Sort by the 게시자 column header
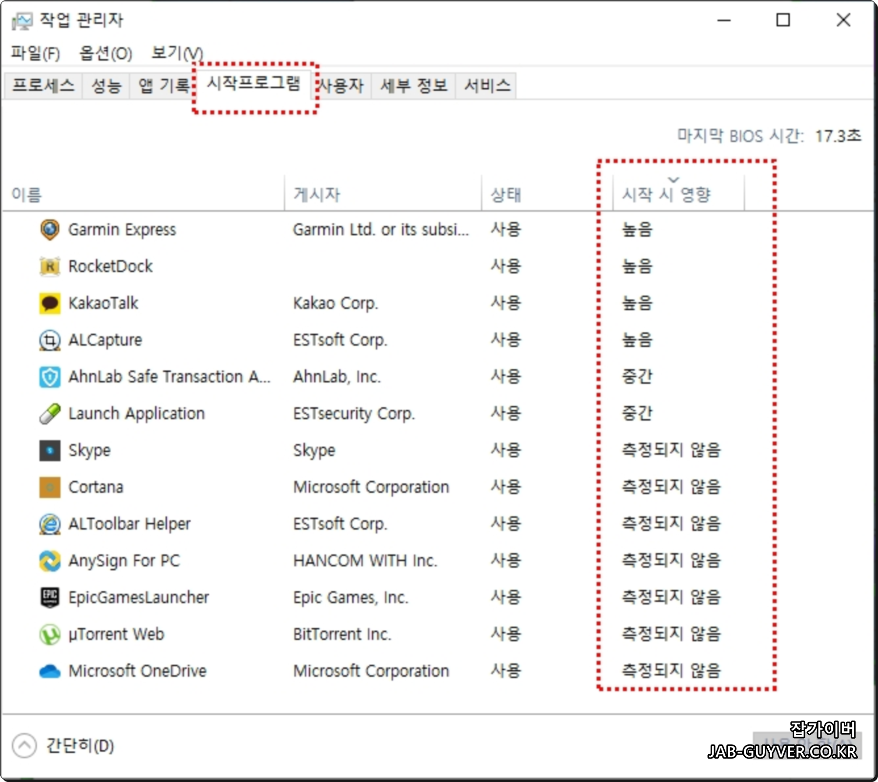 [x=383, y=194]
